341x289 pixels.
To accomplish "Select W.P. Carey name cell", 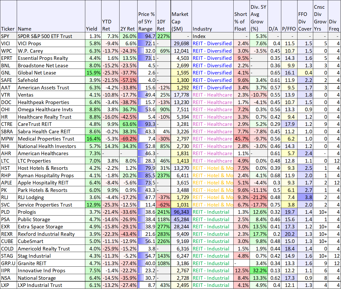I will [x=51, y=51].
